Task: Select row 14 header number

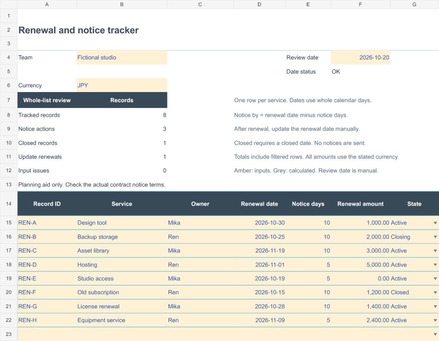Action: [9, 203]
